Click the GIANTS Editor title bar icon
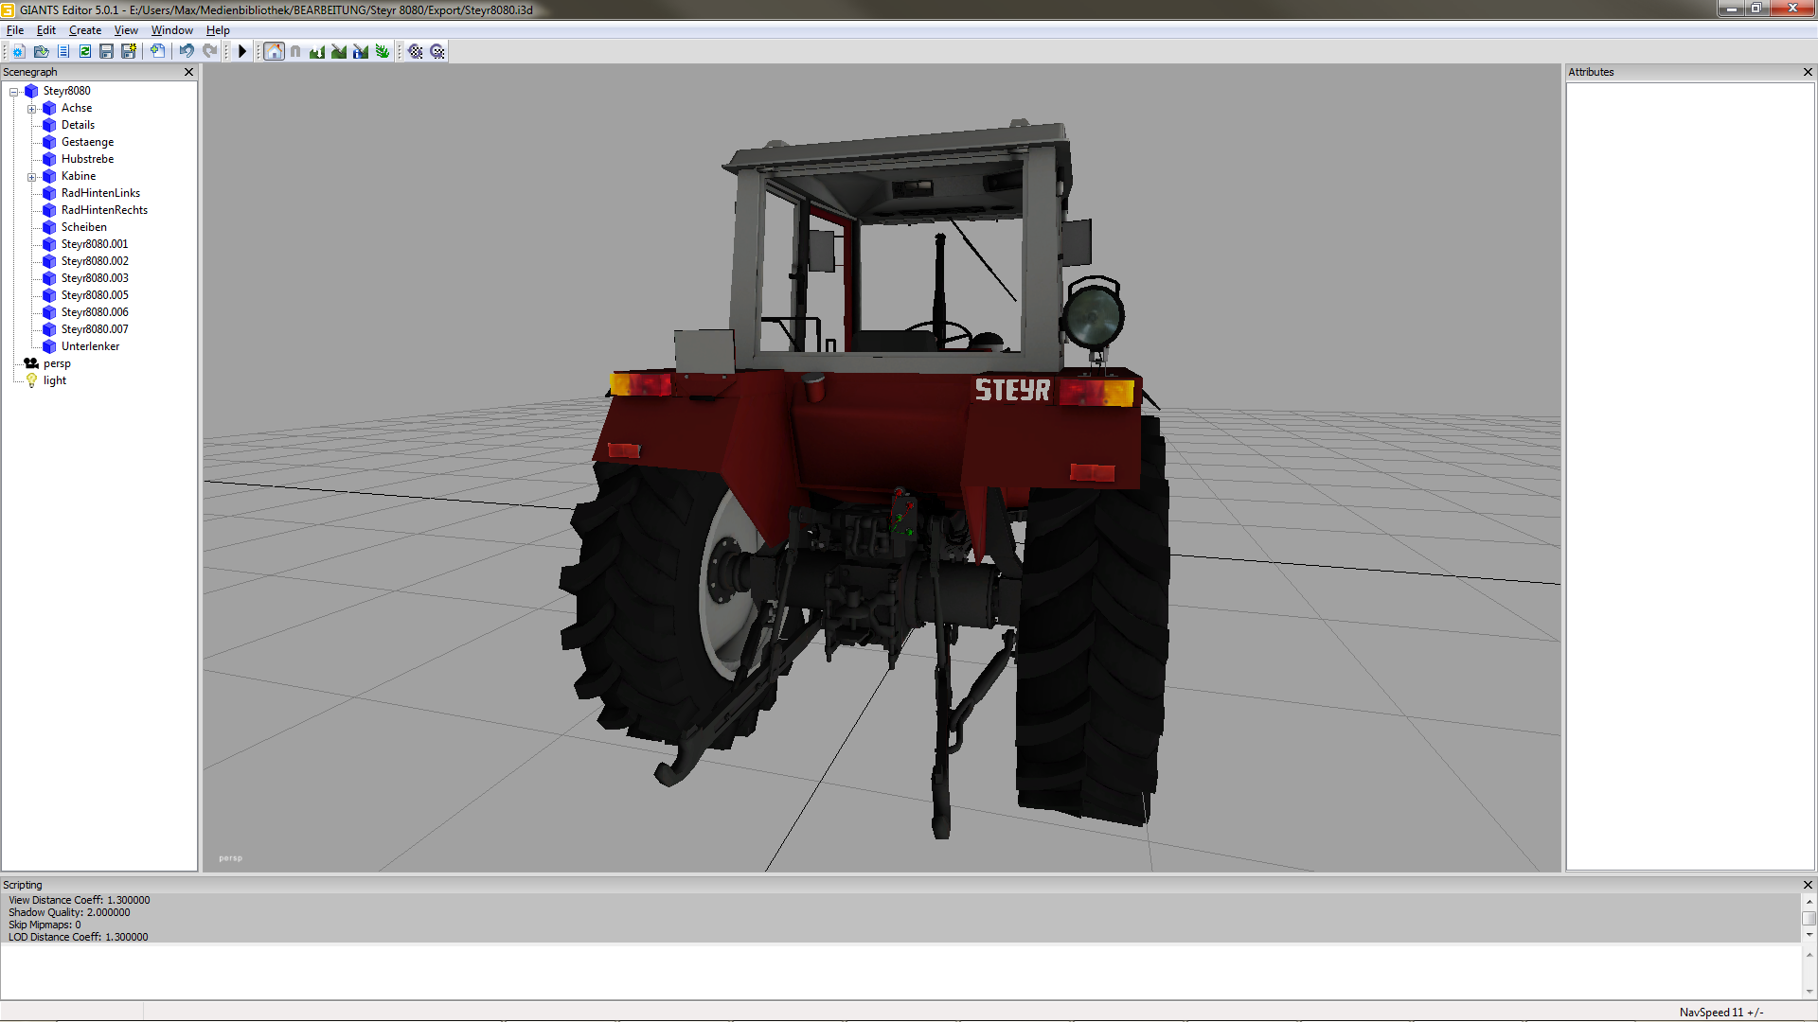 tap(9, 9)
